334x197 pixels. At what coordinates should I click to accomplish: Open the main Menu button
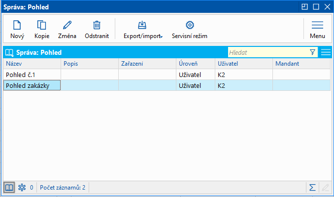click(317, 30)
